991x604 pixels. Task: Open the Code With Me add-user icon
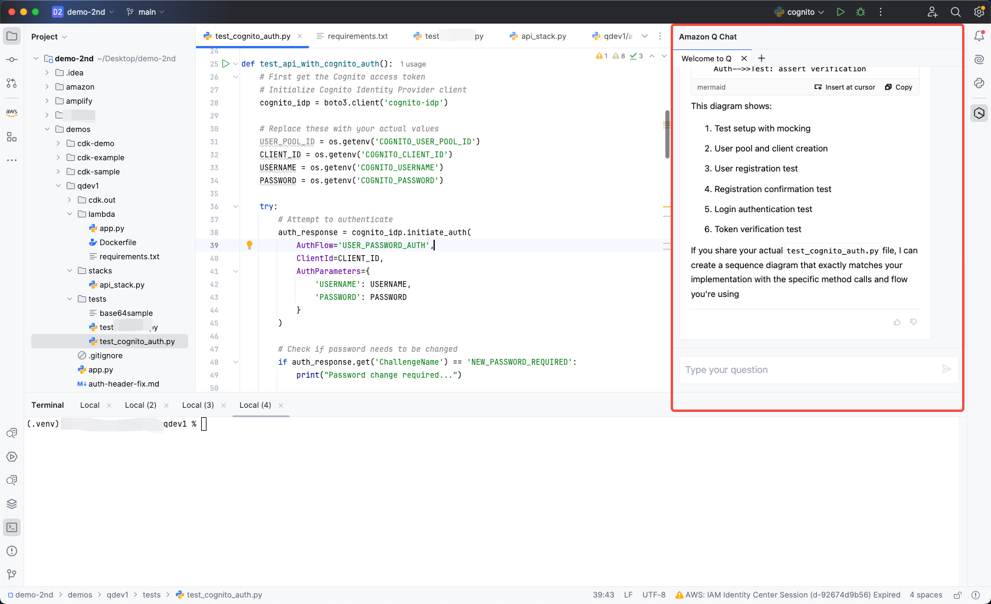tap(933, 12)
